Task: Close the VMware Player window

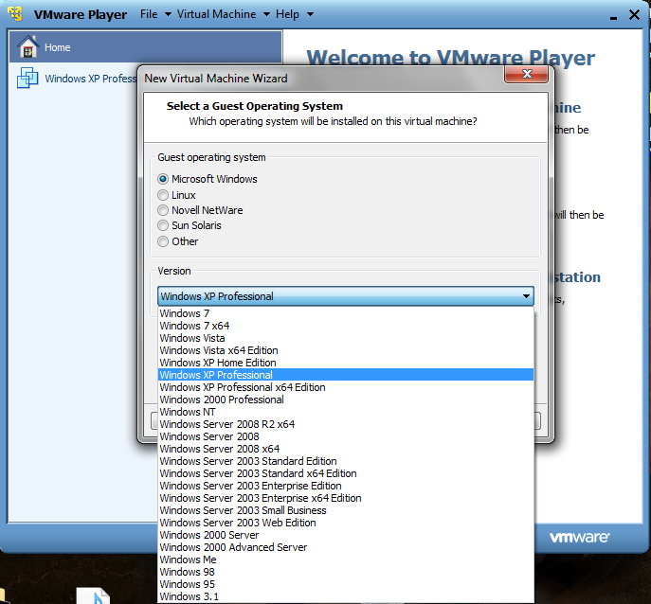Action: pos(634,15)
